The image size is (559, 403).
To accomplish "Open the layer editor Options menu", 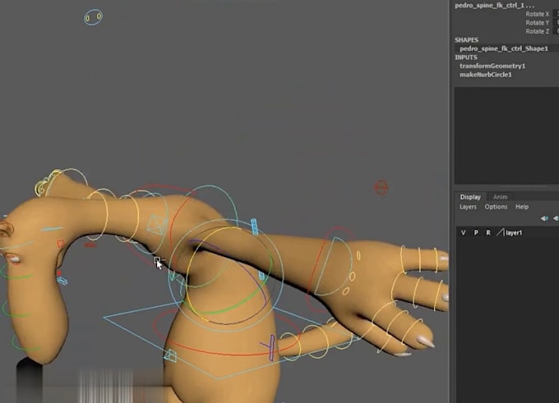I will tap(496, 207).
